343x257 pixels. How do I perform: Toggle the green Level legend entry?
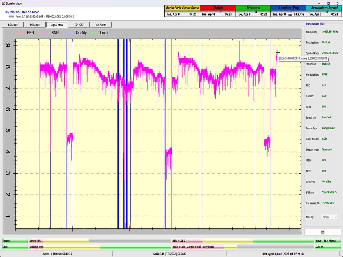pyautogui.click(x=99, y=33)
